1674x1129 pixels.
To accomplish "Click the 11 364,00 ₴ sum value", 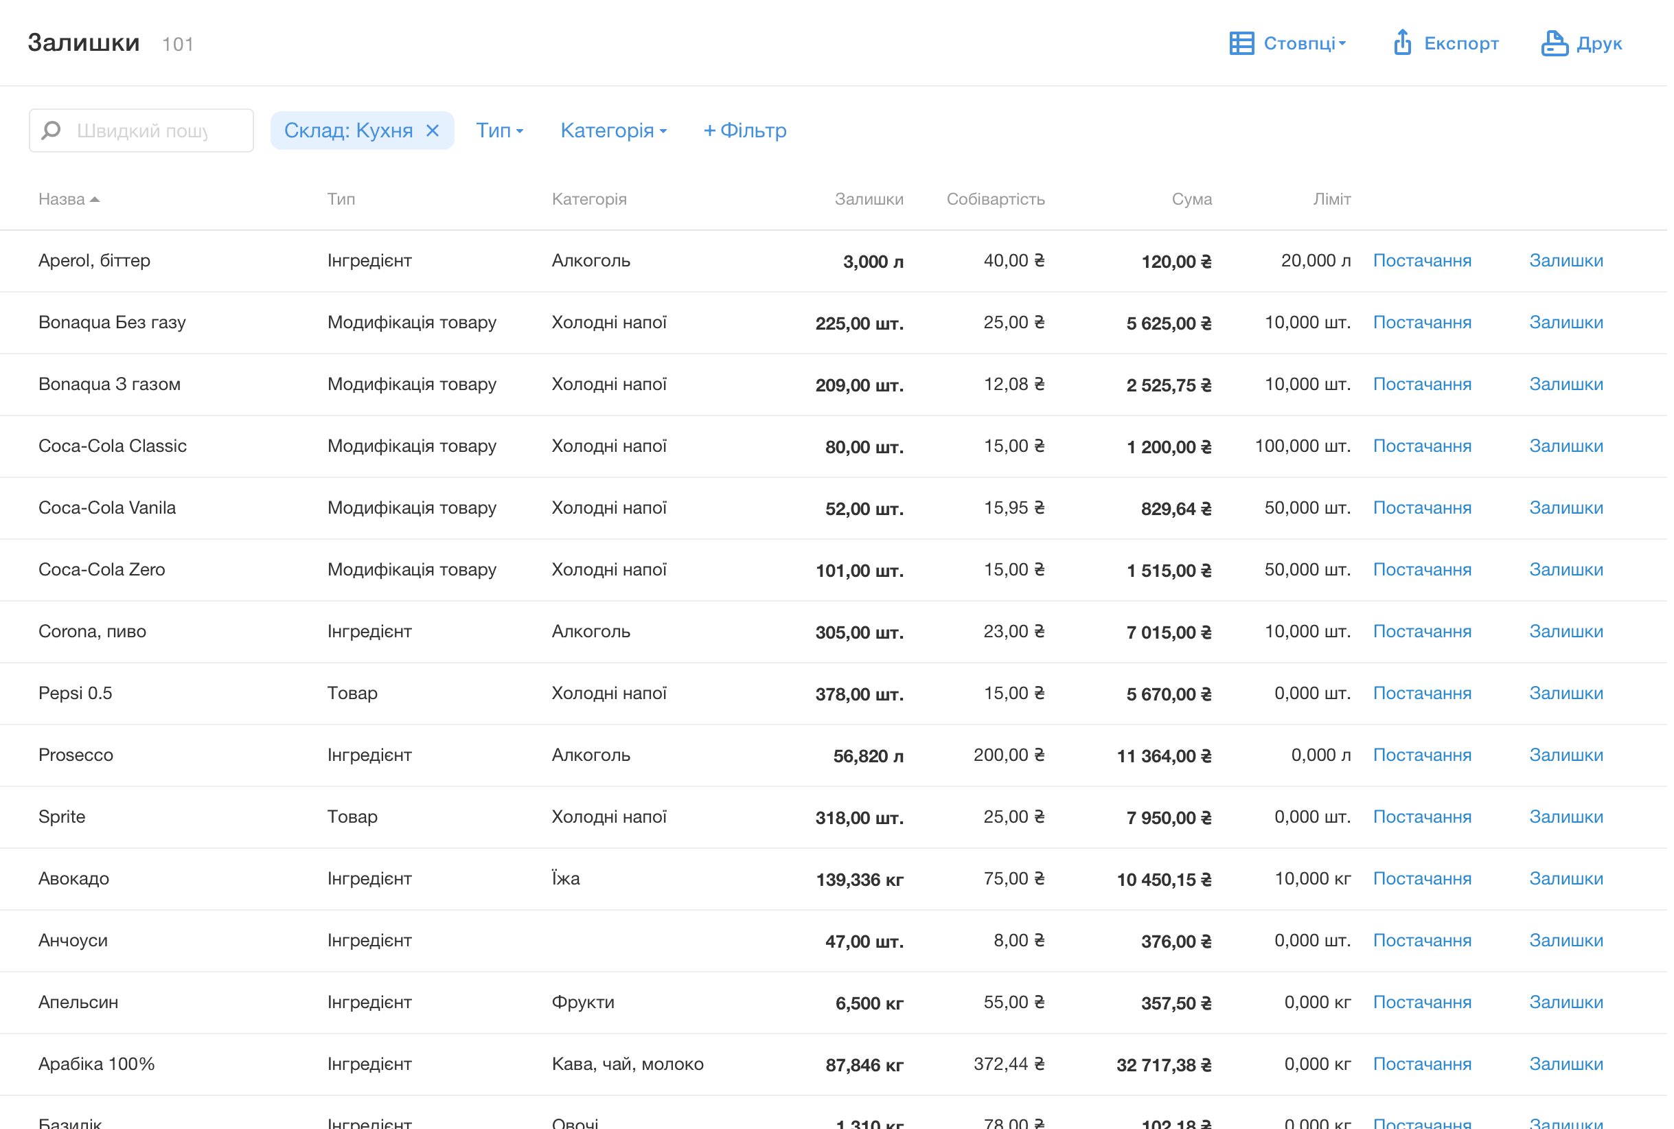I will pyautogui.click(x=1163, y=757).
